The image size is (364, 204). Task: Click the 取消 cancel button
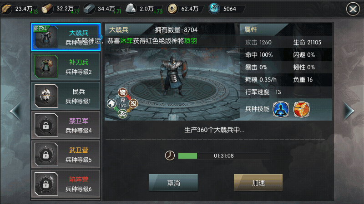(173, 183)
